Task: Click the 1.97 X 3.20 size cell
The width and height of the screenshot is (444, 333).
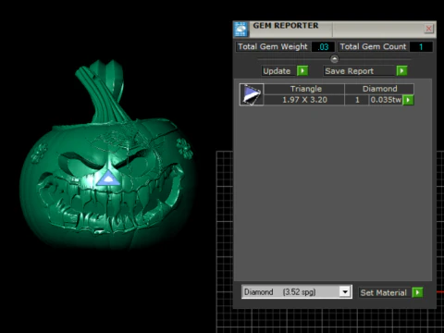Action: [304, 100]
